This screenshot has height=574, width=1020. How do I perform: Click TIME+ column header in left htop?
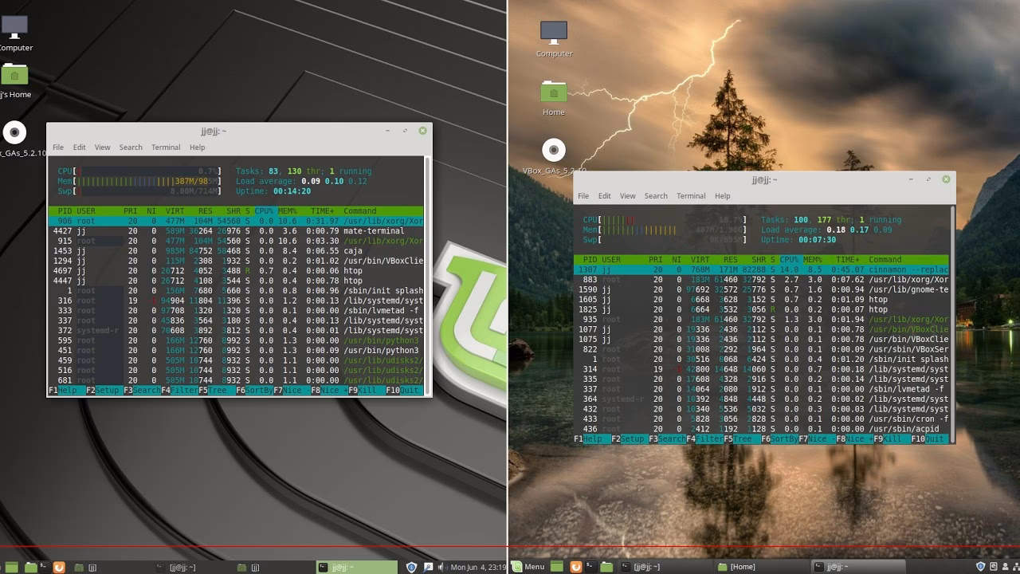pos(323,211)
